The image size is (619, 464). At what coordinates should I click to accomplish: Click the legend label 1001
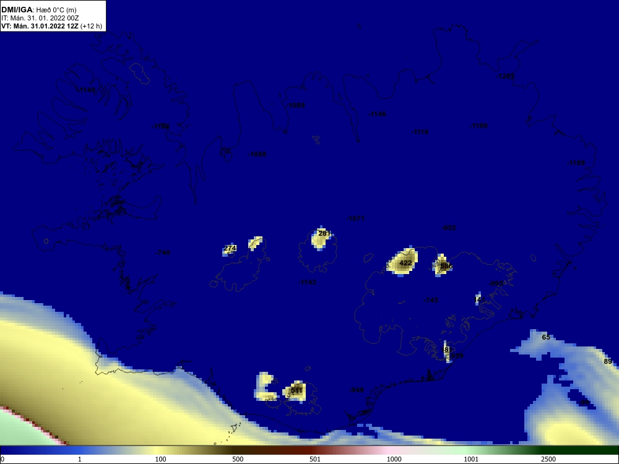point(471,459)
